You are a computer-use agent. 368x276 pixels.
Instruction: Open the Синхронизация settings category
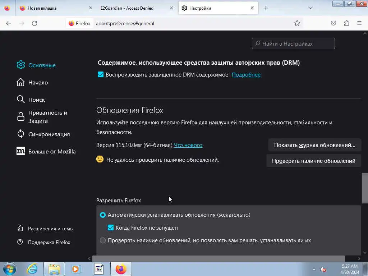point(43,134)
